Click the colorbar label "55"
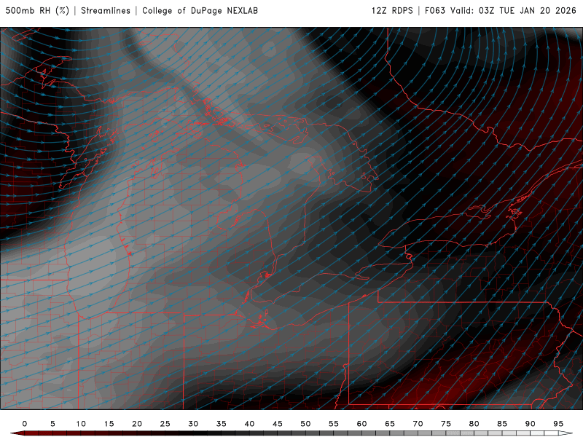This screenshot has height=437, width=583. pyautogui.click(x=334, y=424)
